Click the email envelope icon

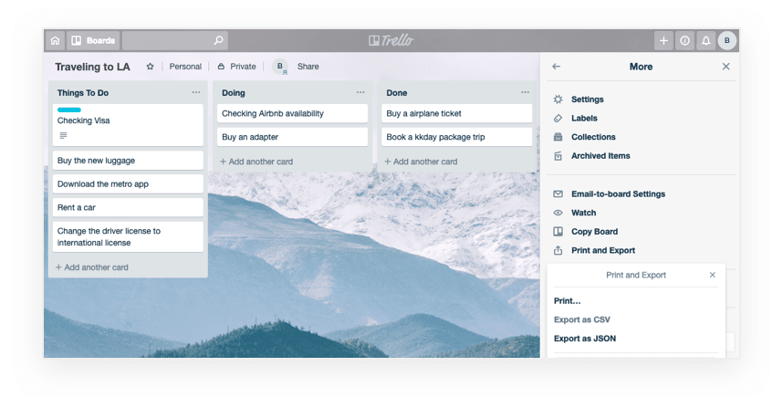[x=558, y=194]
